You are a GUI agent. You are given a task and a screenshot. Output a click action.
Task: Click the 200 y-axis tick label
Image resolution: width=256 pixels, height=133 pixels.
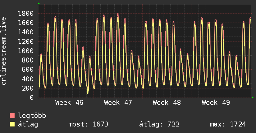(x=28, y=88)
